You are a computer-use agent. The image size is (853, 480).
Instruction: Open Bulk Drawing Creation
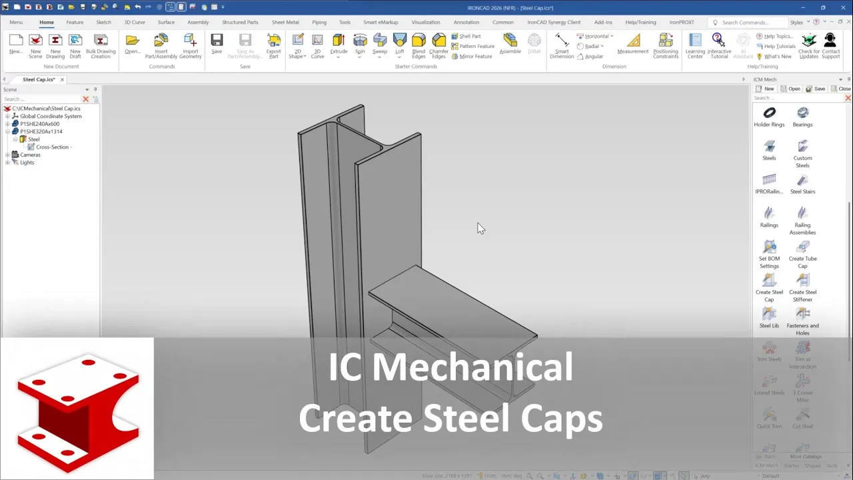point(101,45)
